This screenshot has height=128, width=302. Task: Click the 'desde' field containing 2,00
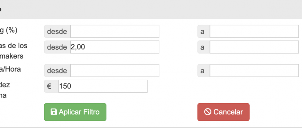(115, 47)
